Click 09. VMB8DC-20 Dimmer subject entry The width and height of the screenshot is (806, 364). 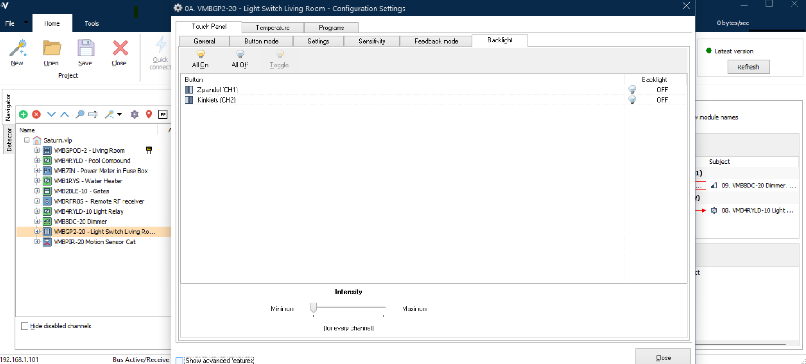pyautogui.click(x=753, y=185)
